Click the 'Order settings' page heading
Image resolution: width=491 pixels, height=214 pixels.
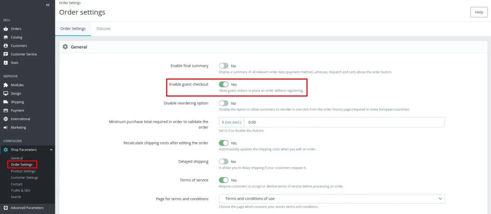pyautogui.click(x=82, y=12)
